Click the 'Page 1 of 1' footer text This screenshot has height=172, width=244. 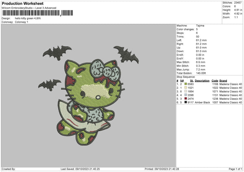235,169
